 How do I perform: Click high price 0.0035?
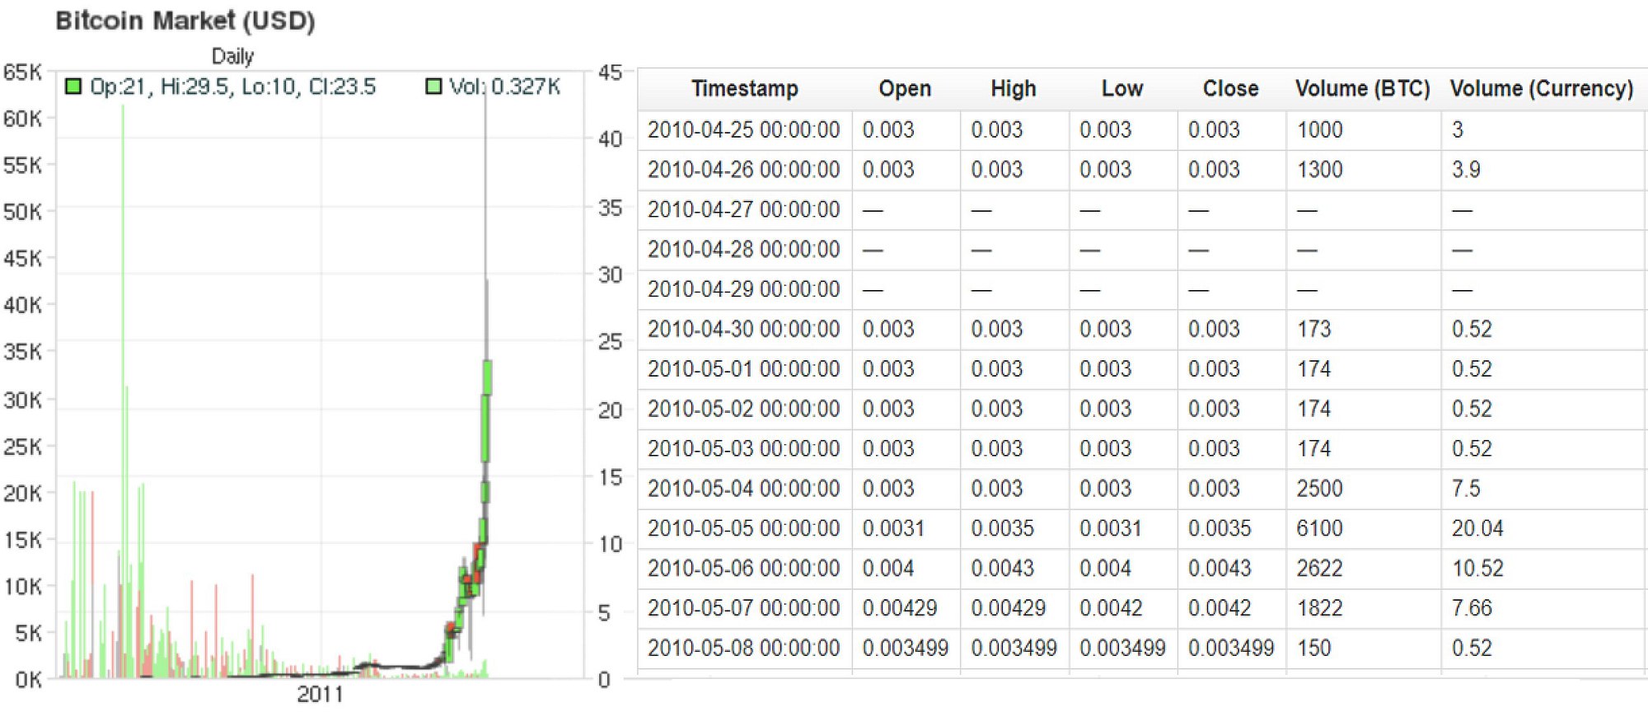(x=1002, y=529)
